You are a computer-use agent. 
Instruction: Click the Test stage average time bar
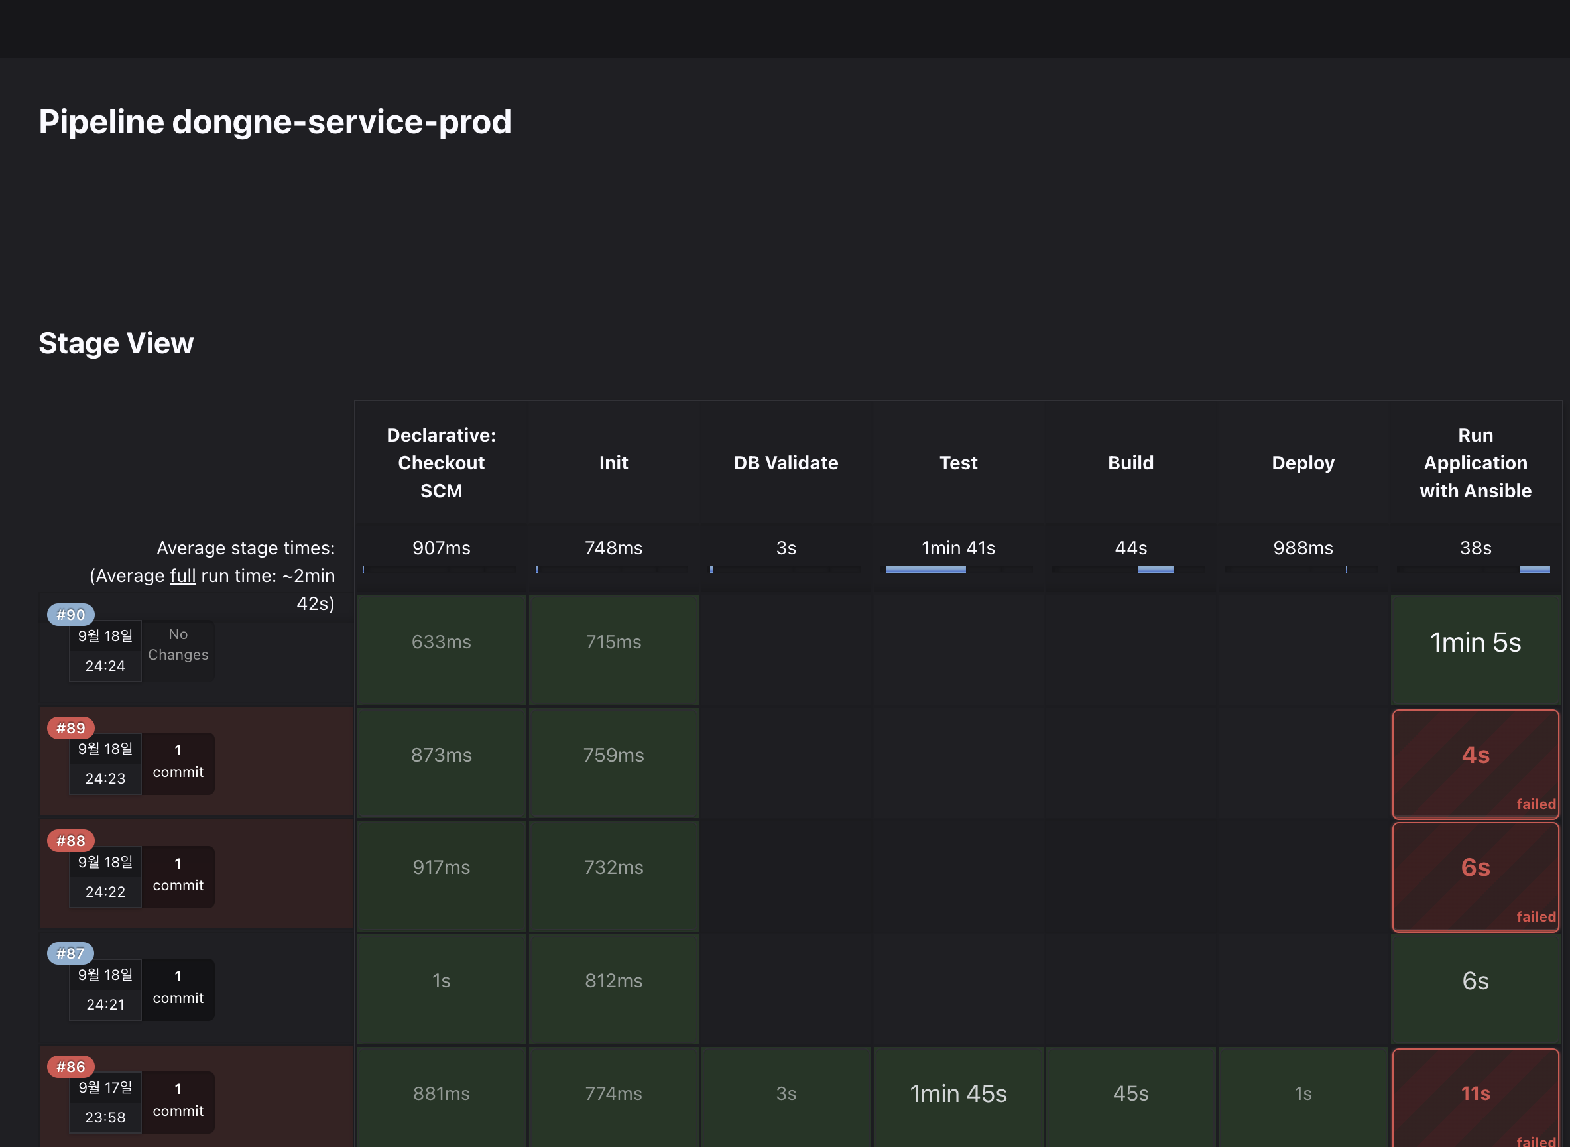click(x=925, y=570)
